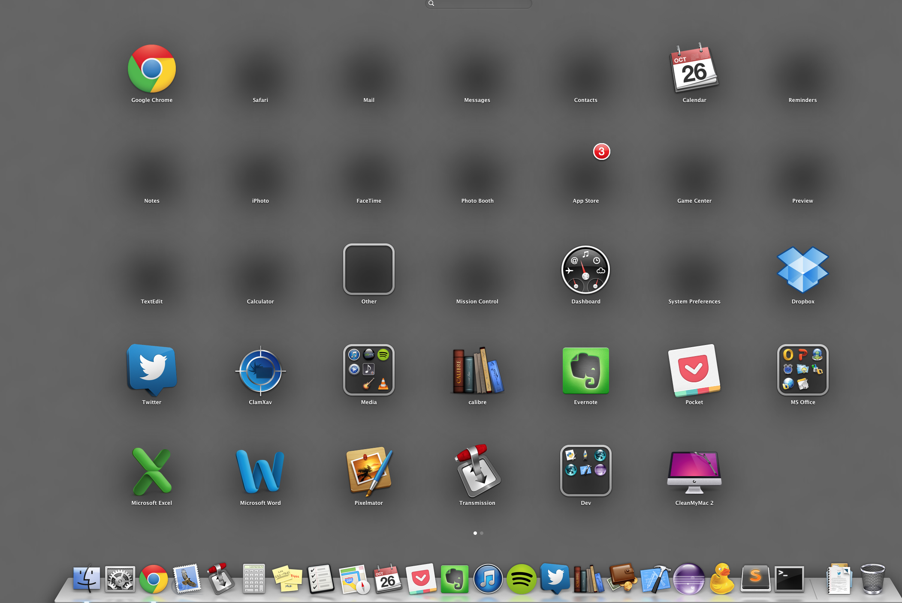Screen dimensions: 902x603
Task: Open the Calculator icon in the Dock
Action: click(253, 579)
